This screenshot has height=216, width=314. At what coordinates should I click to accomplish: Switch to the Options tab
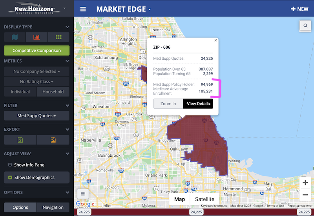(x=20, y=207)
